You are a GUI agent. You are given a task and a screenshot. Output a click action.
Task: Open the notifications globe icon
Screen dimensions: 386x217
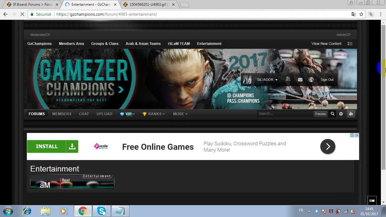(311, 80)
